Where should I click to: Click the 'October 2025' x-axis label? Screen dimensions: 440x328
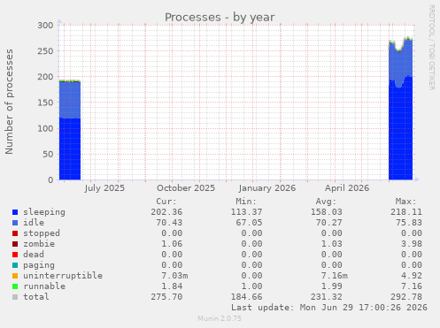[x=186, y=188]
